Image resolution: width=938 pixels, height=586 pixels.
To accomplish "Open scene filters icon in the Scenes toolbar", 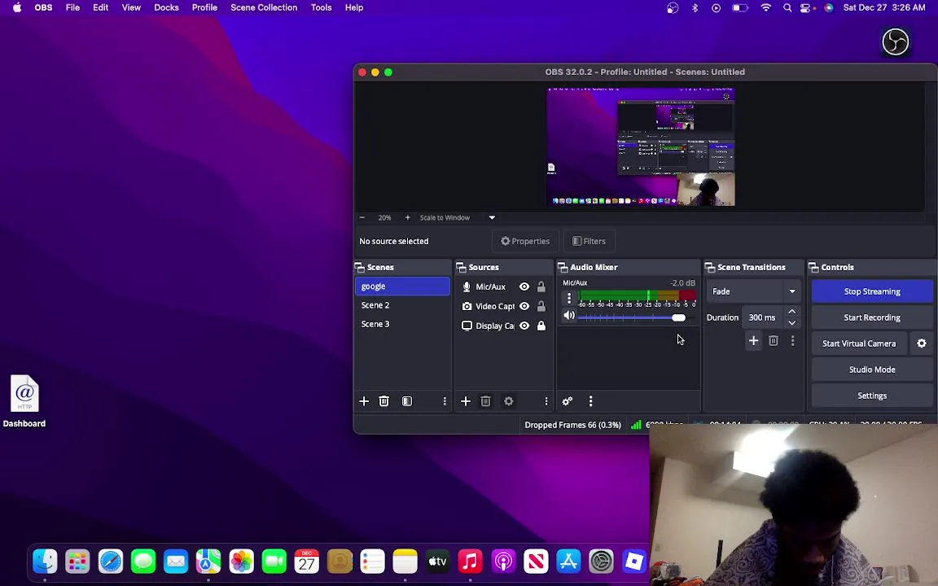I will coord(407,401).
